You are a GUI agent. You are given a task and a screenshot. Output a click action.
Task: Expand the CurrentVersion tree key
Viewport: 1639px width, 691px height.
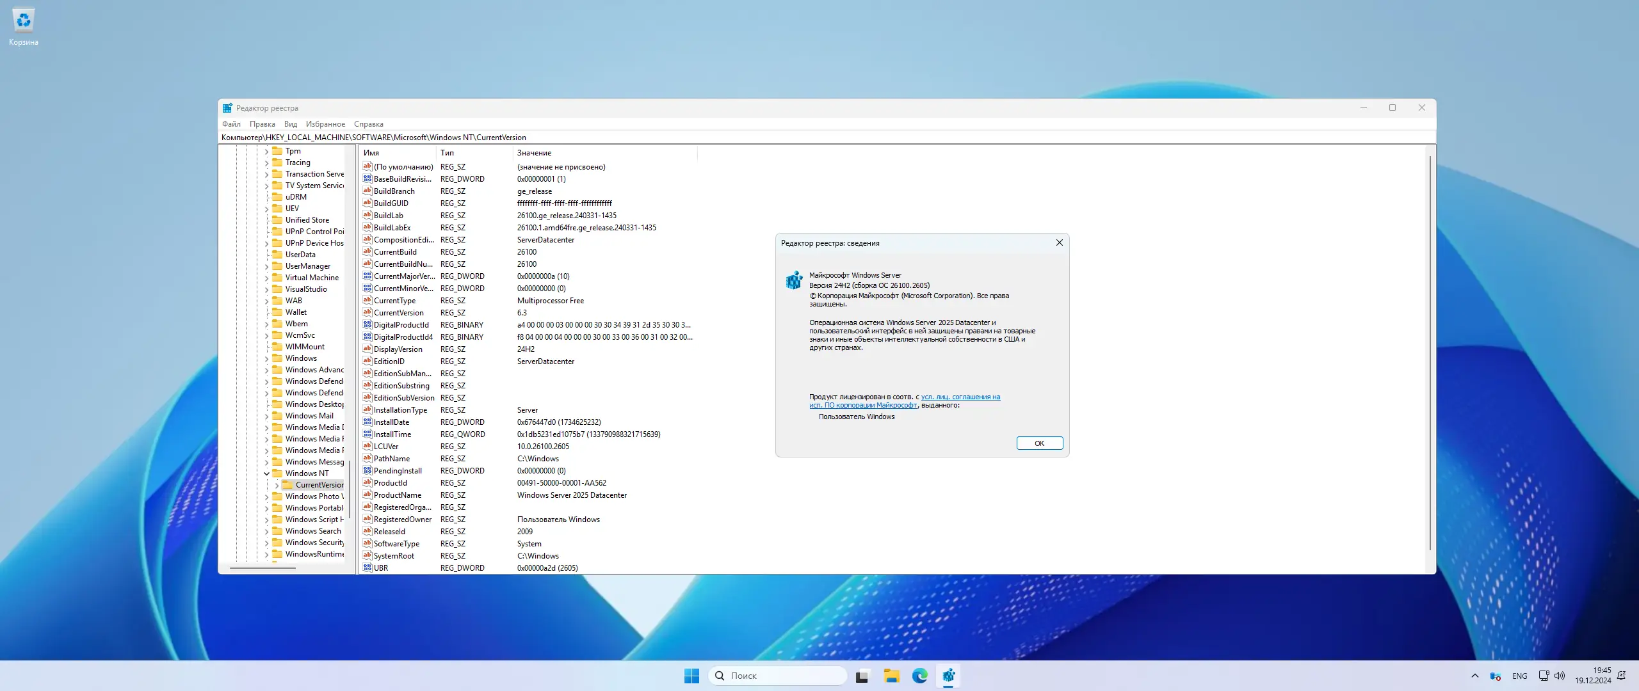point(277,485)
